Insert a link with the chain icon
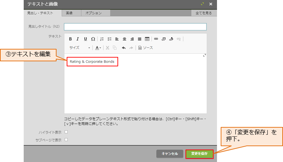Image resolution: width=283 pixels, height=162 pixels. point(156,39)
